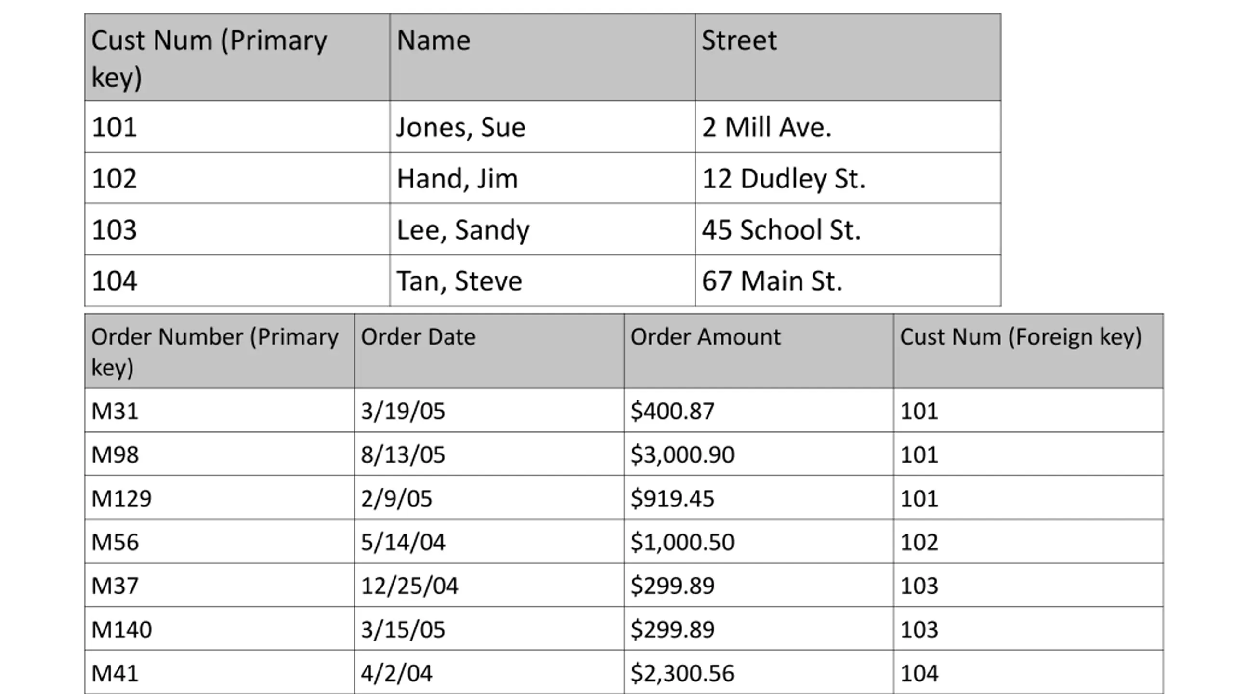Click the Lee, Sandy cell
Image resolution: width=1233 pixels, height=694 pixels.
[x=542, y=229]
